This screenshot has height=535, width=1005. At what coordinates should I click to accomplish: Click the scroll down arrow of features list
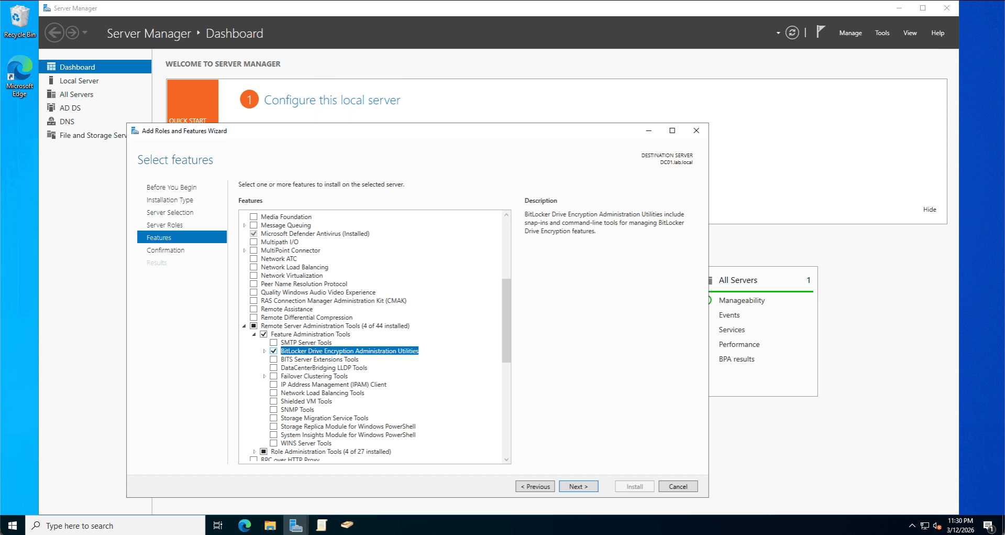[x=506, y=460]
